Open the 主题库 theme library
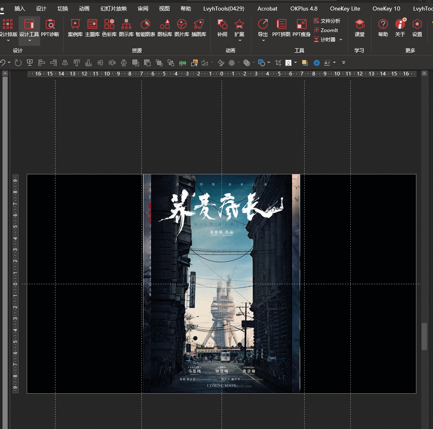This screenshot has width=433, height=429. pos(92,28)
